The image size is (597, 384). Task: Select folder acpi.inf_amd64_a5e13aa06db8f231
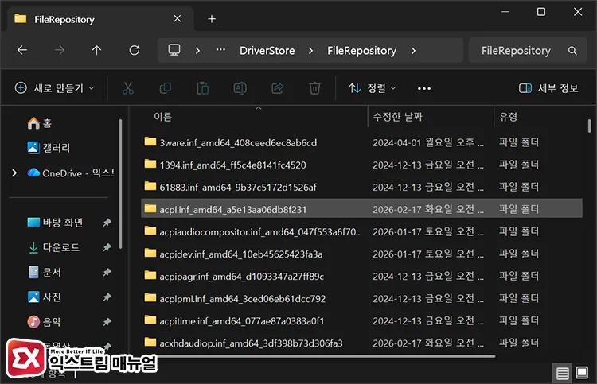click(x=361, y=209)
